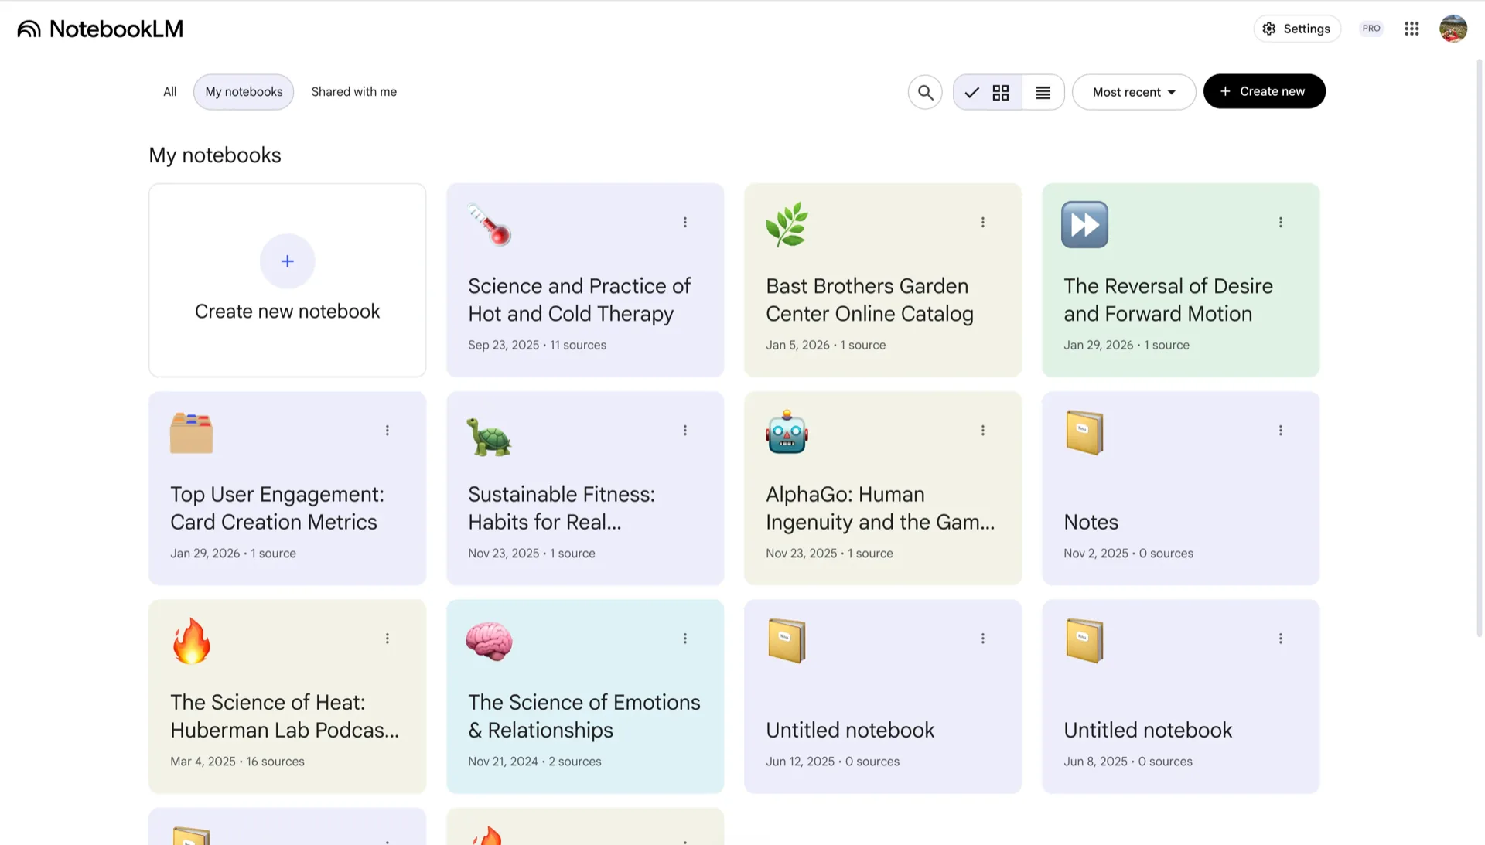1485x845 pixels.
Task: Open the Notes notebook title
Action: (1091, 522)
